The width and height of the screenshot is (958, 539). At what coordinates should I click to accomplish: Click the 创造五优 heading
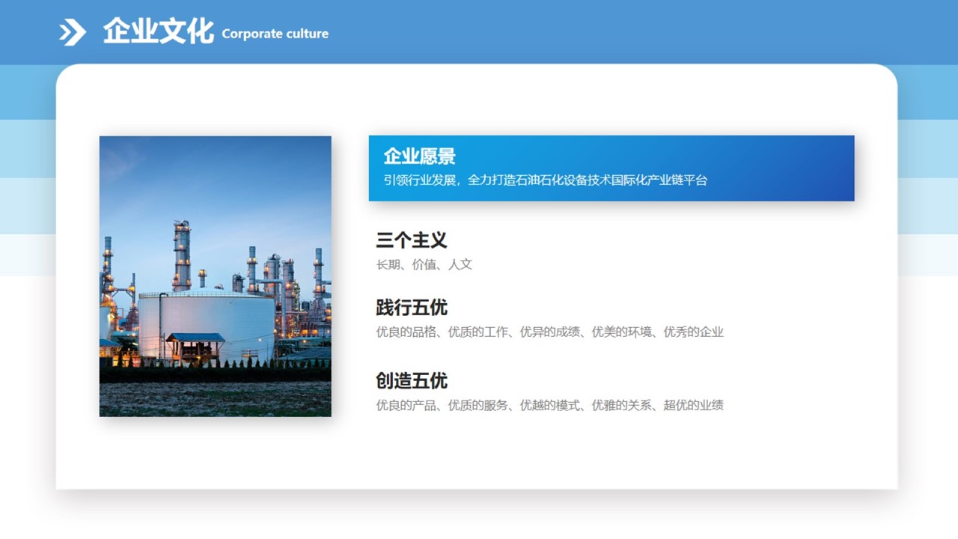[412, 381]
